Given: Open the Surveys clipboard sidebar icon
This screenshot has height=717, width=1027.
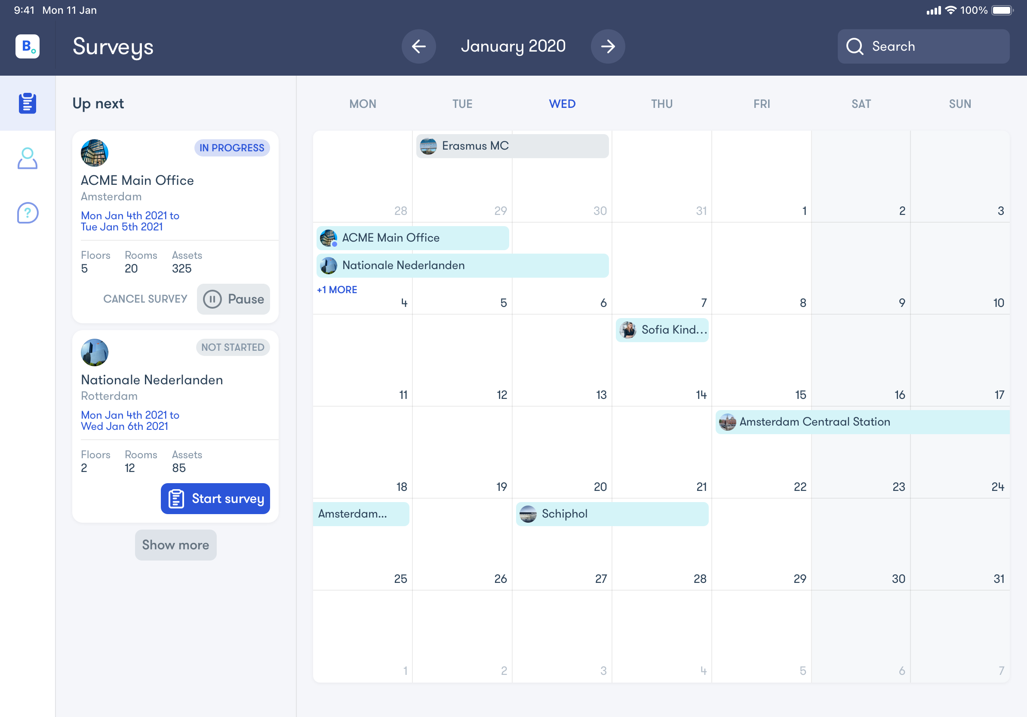Looking at the screenshot, I should coord(27,103).
